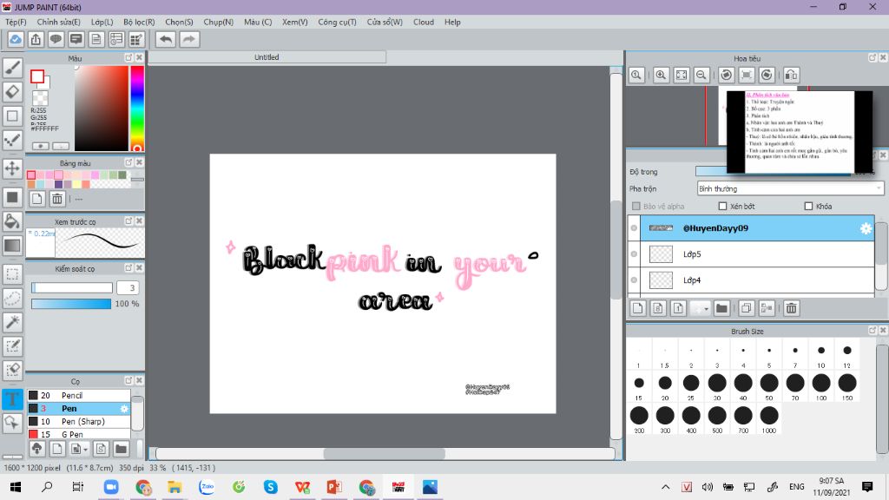Image resolution: width=889 pixels, height=500 pixels.
Task: Select the Lớp5 layer row
Action: 757,254
